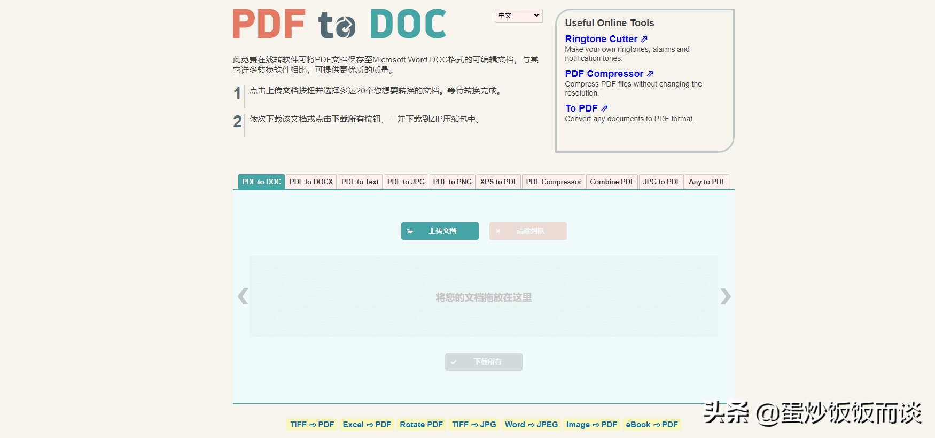The height and width of the screenshot is (438, 935).
Task: Open the Image ⇨ PDF link
Action: click(x=592, y=425)
